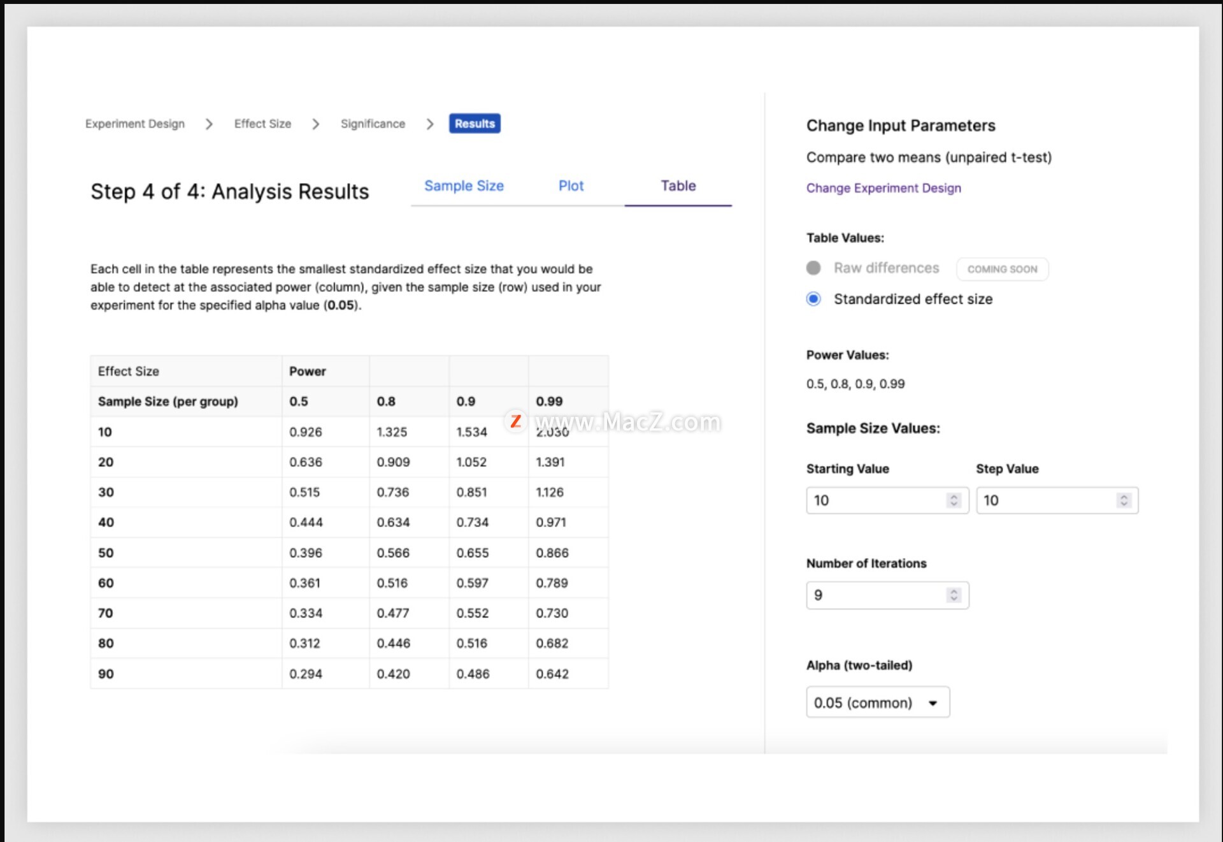
Task: Click chevron after Experiment Design breadcrumb
Action: pos(209,124)
